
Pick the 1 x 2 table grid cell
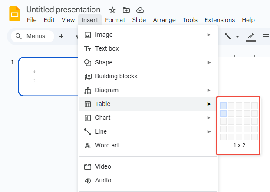point(223,113)
